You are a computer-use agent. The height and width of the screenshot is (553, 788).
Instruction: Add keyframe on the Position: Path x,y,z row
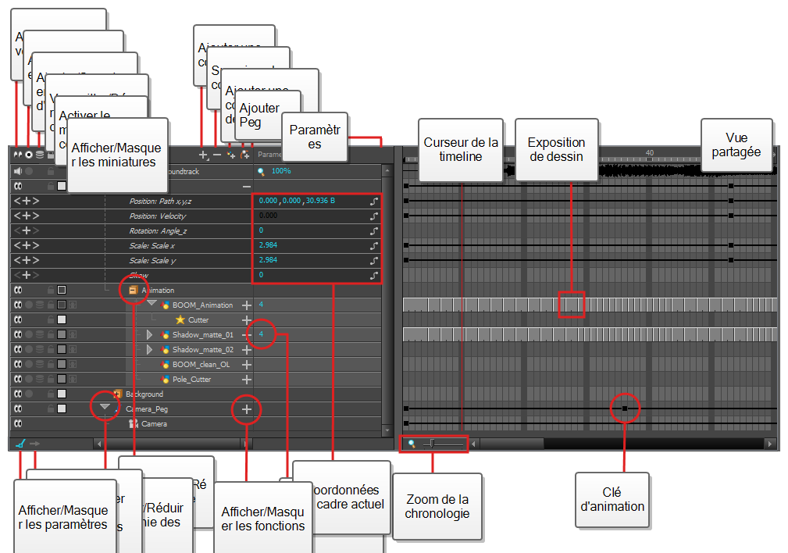[x=26, y=201]
